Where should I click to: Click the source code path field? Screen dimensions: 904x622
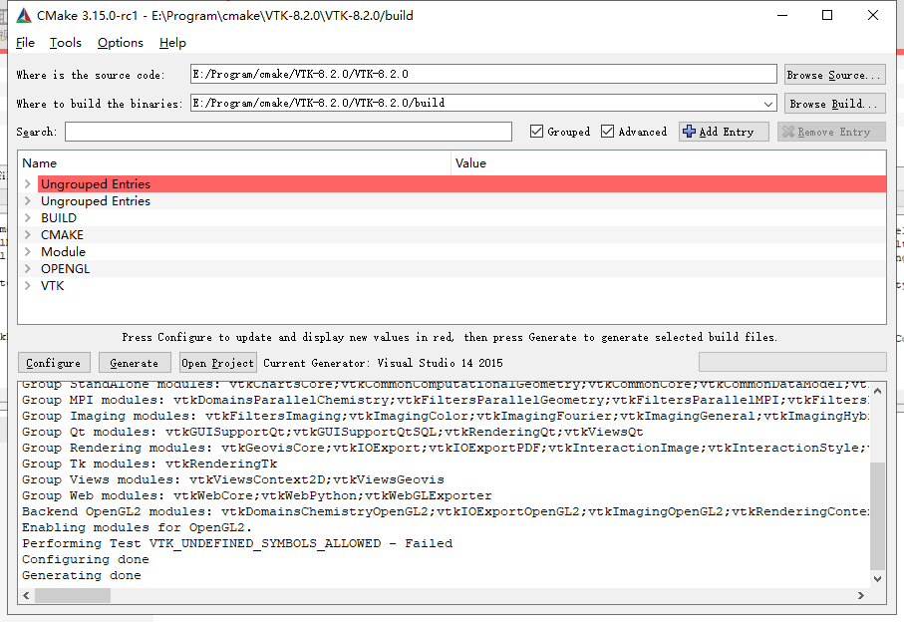[x=483, y=74]
